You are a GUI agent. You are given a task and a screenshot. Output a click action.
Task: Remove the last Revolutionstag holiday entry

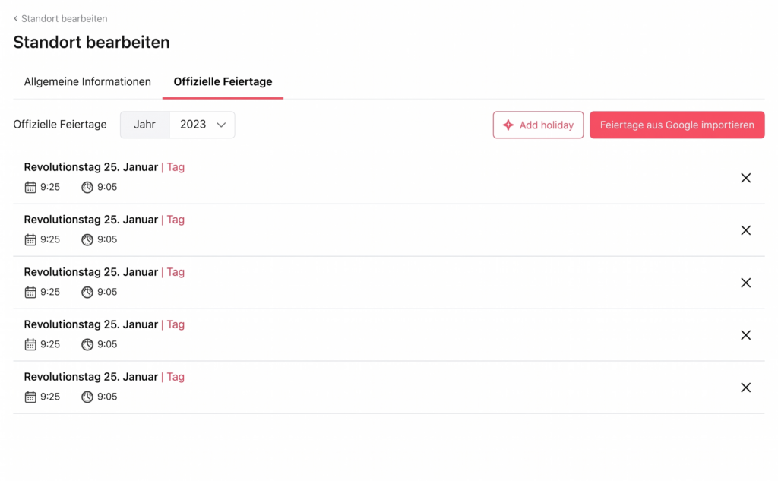click(x=745, y=388)
